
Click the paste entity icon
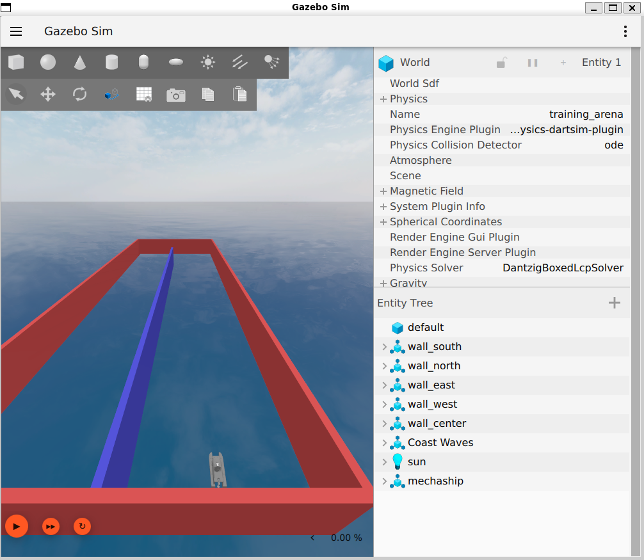tap(239, 94)
